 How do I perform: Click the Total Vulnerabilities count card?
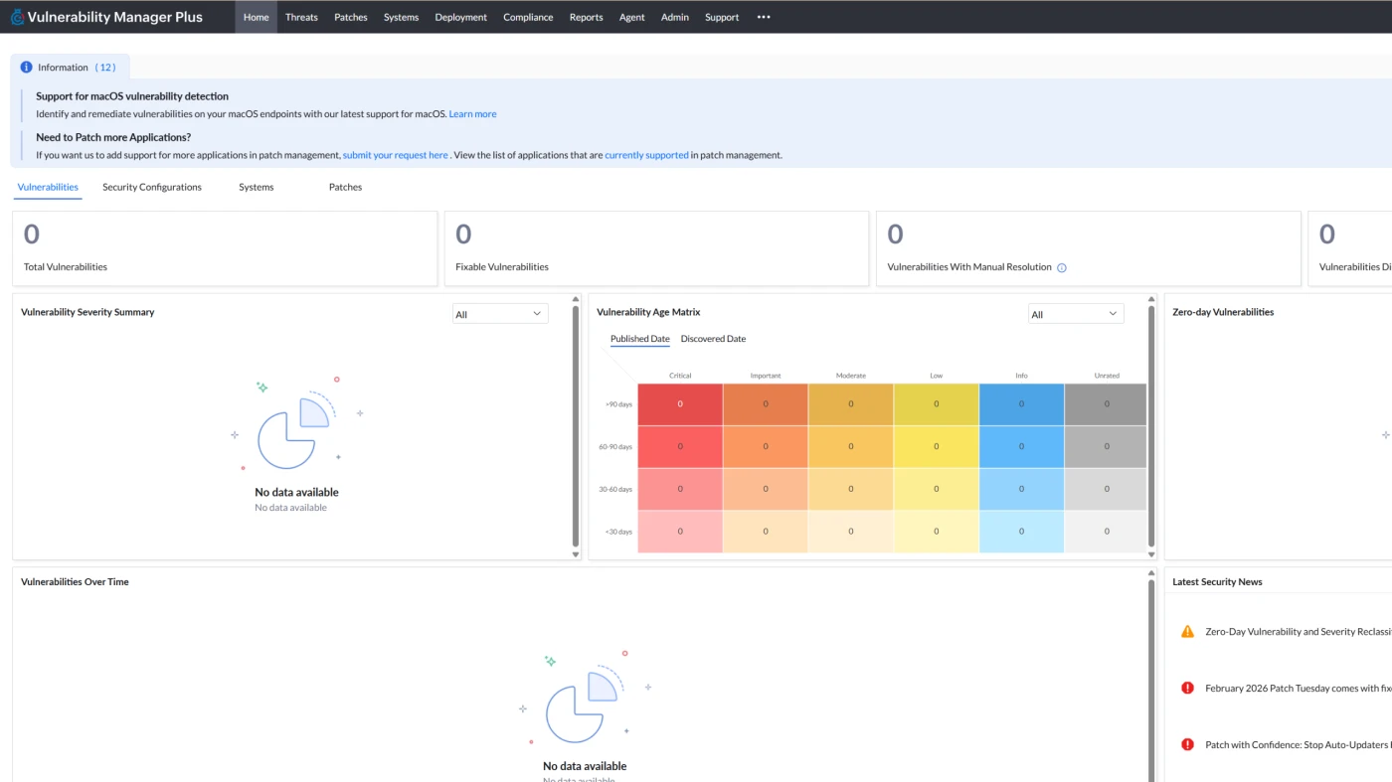[225, 248]
